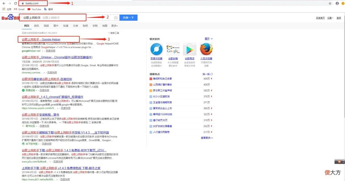The width and height of the screenshot is (345, 181).
Task: Open the 翻译 translate bookmark
Action: [x=48, y=9]
